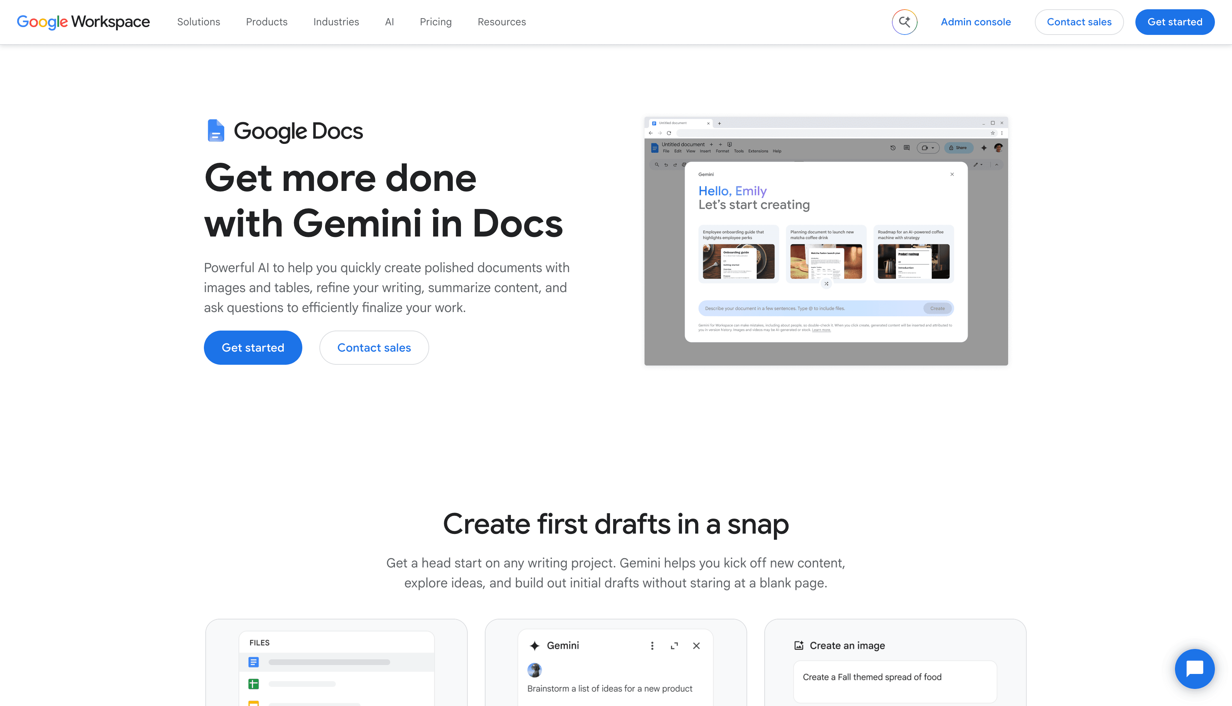Open the Resources menu
Viewport: 1232px width, 706px height.
point(502,22)
